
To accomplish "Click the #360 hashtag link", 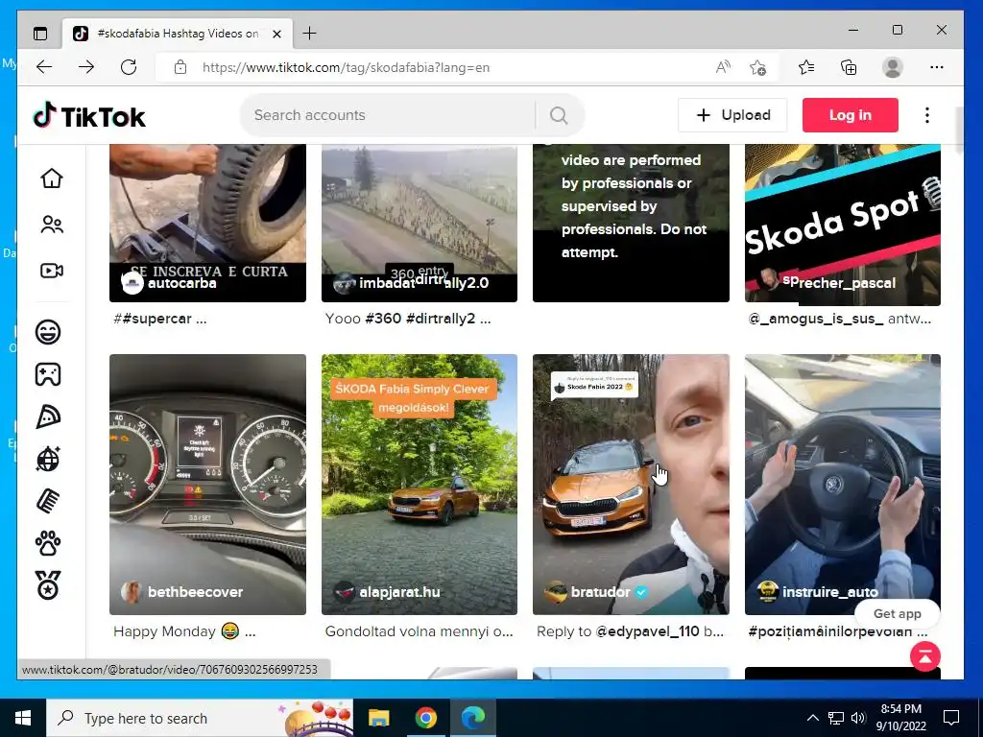I will tap(383, 319).
